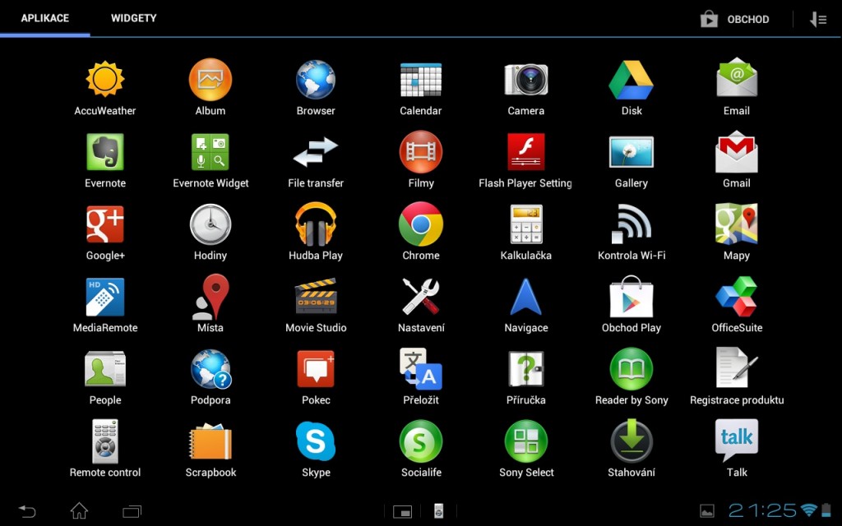842x526 pixels.
Task: Launch the Pokec messenger app
Action: click(x=316, y=369)
